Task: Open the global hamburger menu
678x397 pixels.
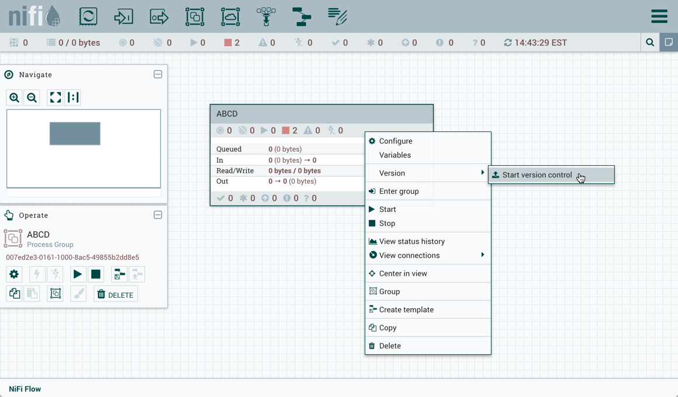Action: tap(659, 16)
